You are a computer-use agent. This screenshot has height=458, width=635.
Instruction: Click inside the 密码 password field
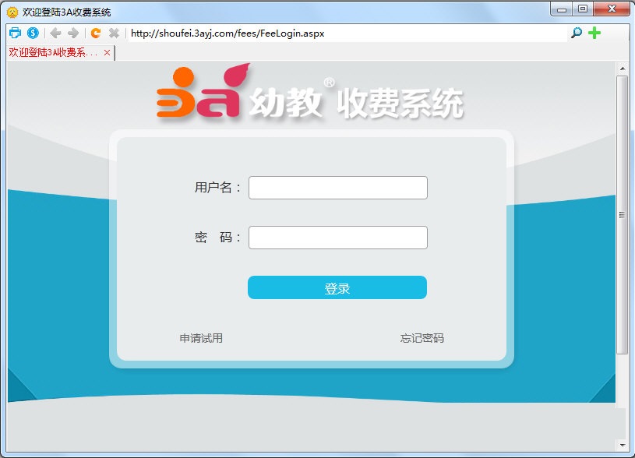[337, 237]
